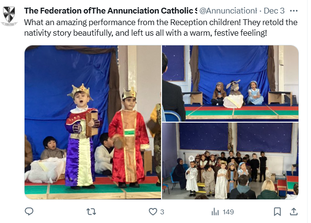
Task: Click the Dec 3 post date
Action: pos(275,11)
